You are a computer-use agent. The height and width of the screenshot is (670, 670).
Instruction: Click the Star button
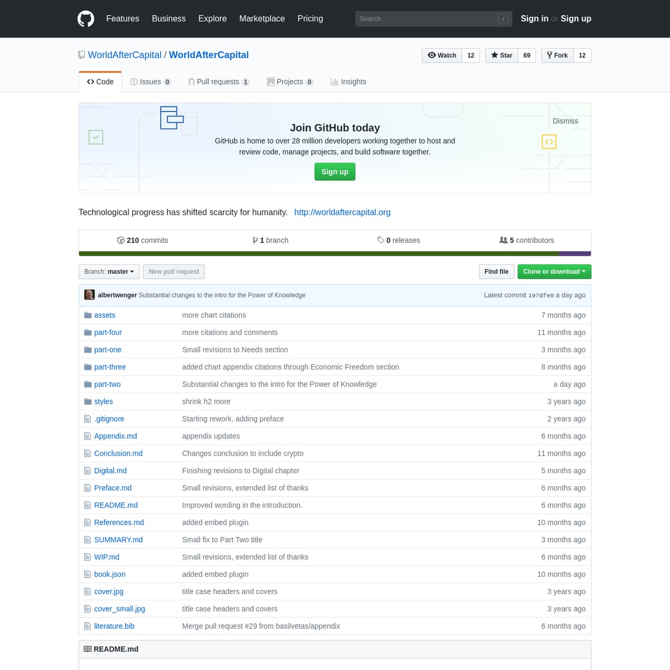502,55
